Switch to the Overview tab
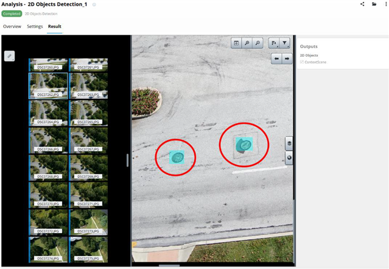 point(12,26)
